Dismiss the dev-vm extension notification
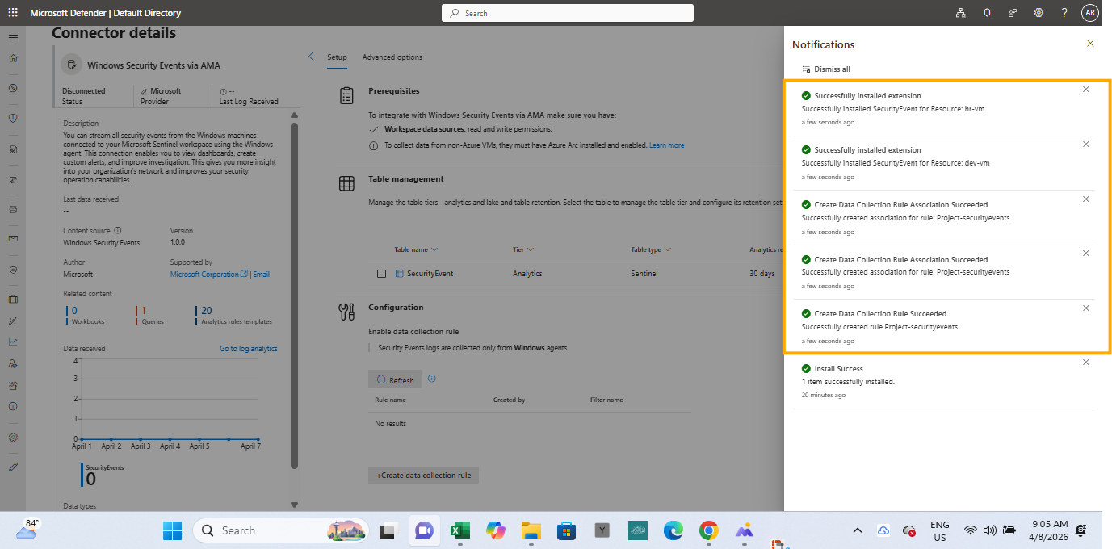1112x549 pixels. pyautogui.click(x=1086, y=144)
